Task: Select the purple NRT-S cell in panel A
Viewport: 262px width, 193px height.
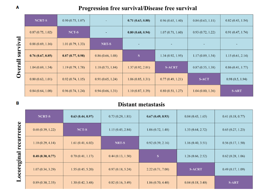Action: (106, 44)
